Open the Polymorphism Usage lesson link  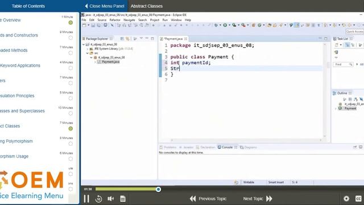(x=14, y=157)
